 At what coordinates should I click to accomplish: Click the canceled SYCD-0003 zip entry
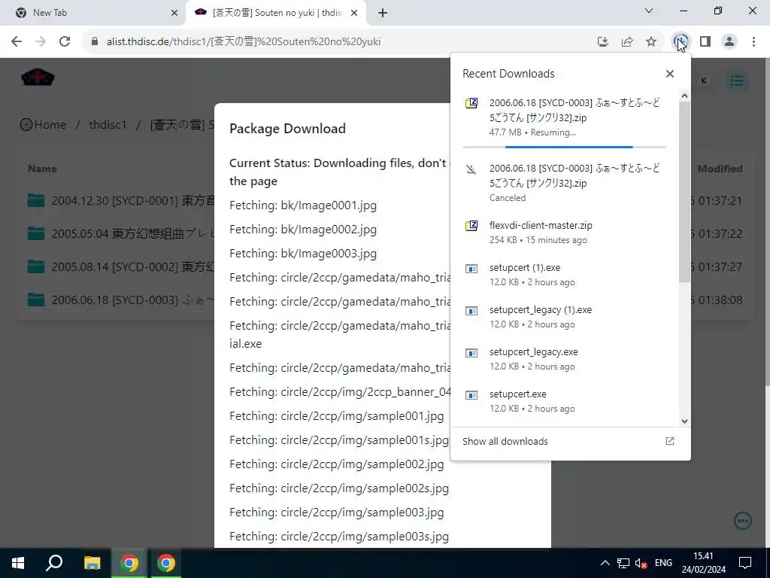click(x=564, y=183)
